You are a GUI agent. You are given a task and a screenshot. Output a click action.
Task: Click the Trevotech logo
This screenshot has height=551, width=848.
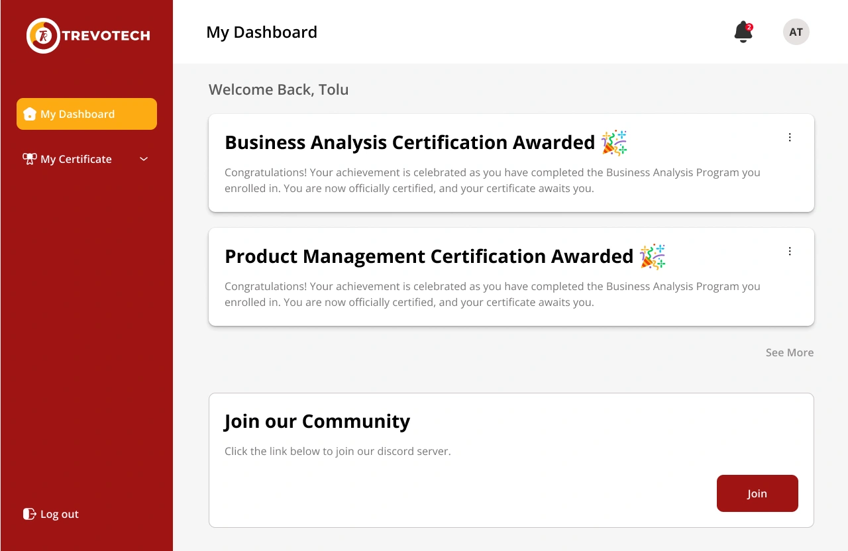coord(88,36)
